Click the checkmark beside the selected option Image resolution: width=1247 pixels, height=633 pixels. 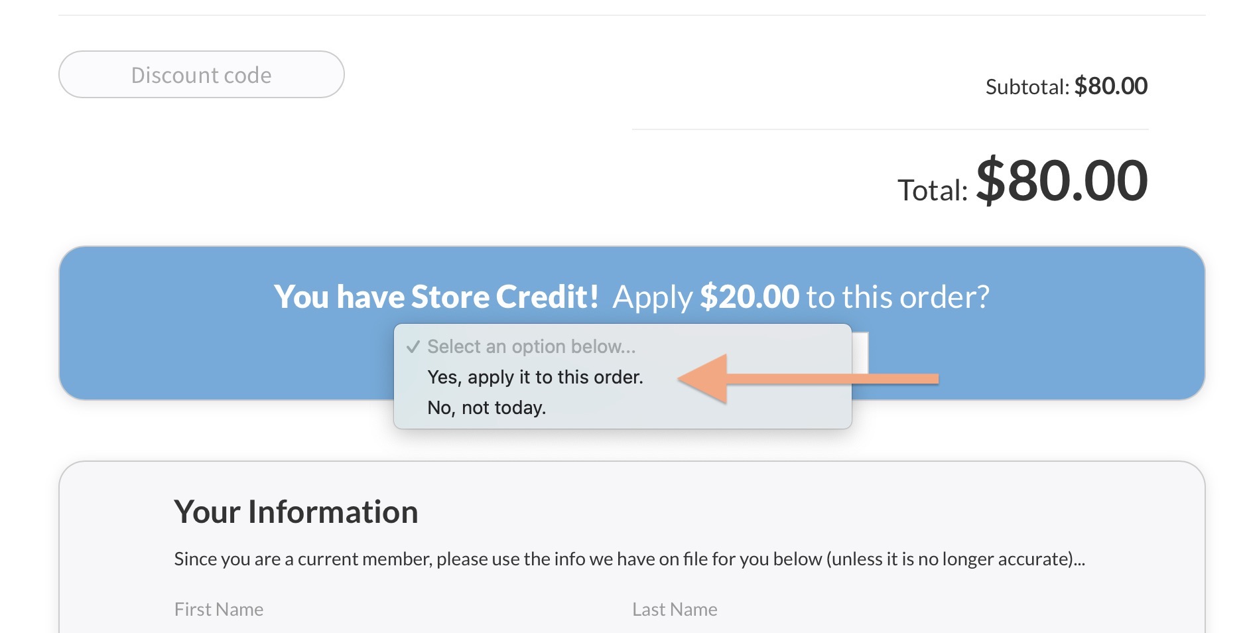point(413,346)
